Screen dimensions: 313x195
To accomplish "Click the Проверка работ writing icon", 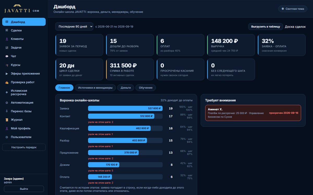I will pyautogui.click(x=7, y=82).
